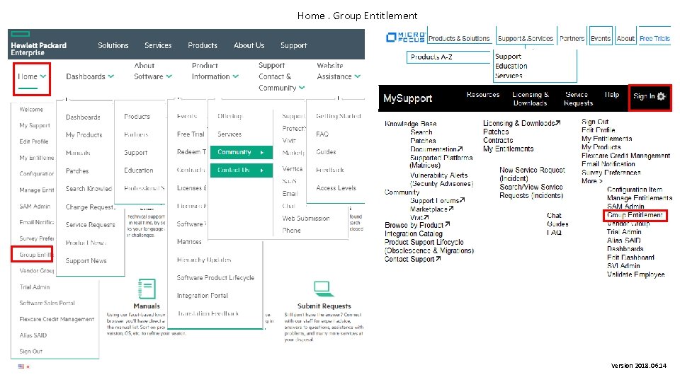The width and height of the screenshot is (680, 382).
Task: Select Service Requests in Dashboards menu
Action: (x=90, y=225)
